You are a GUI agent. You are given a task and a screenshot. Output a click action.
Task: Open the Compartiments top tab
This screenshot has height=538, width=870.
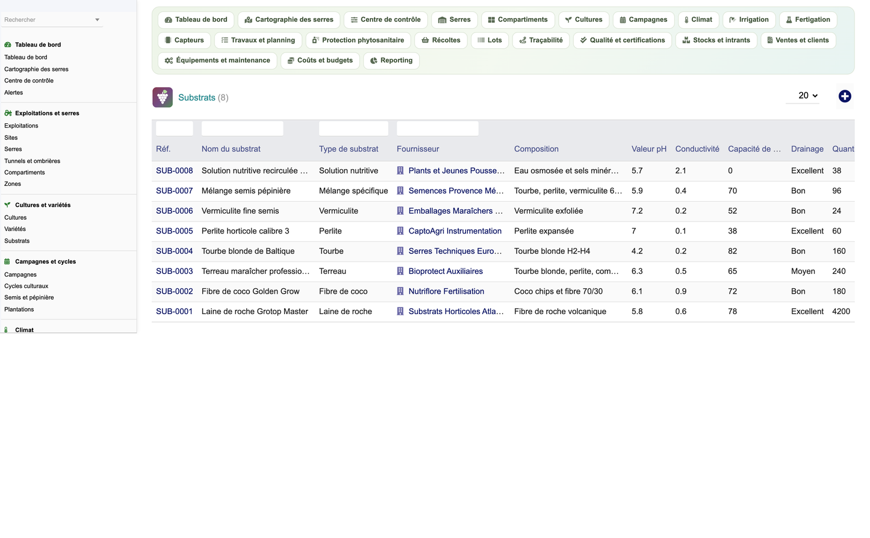point(518,20)
